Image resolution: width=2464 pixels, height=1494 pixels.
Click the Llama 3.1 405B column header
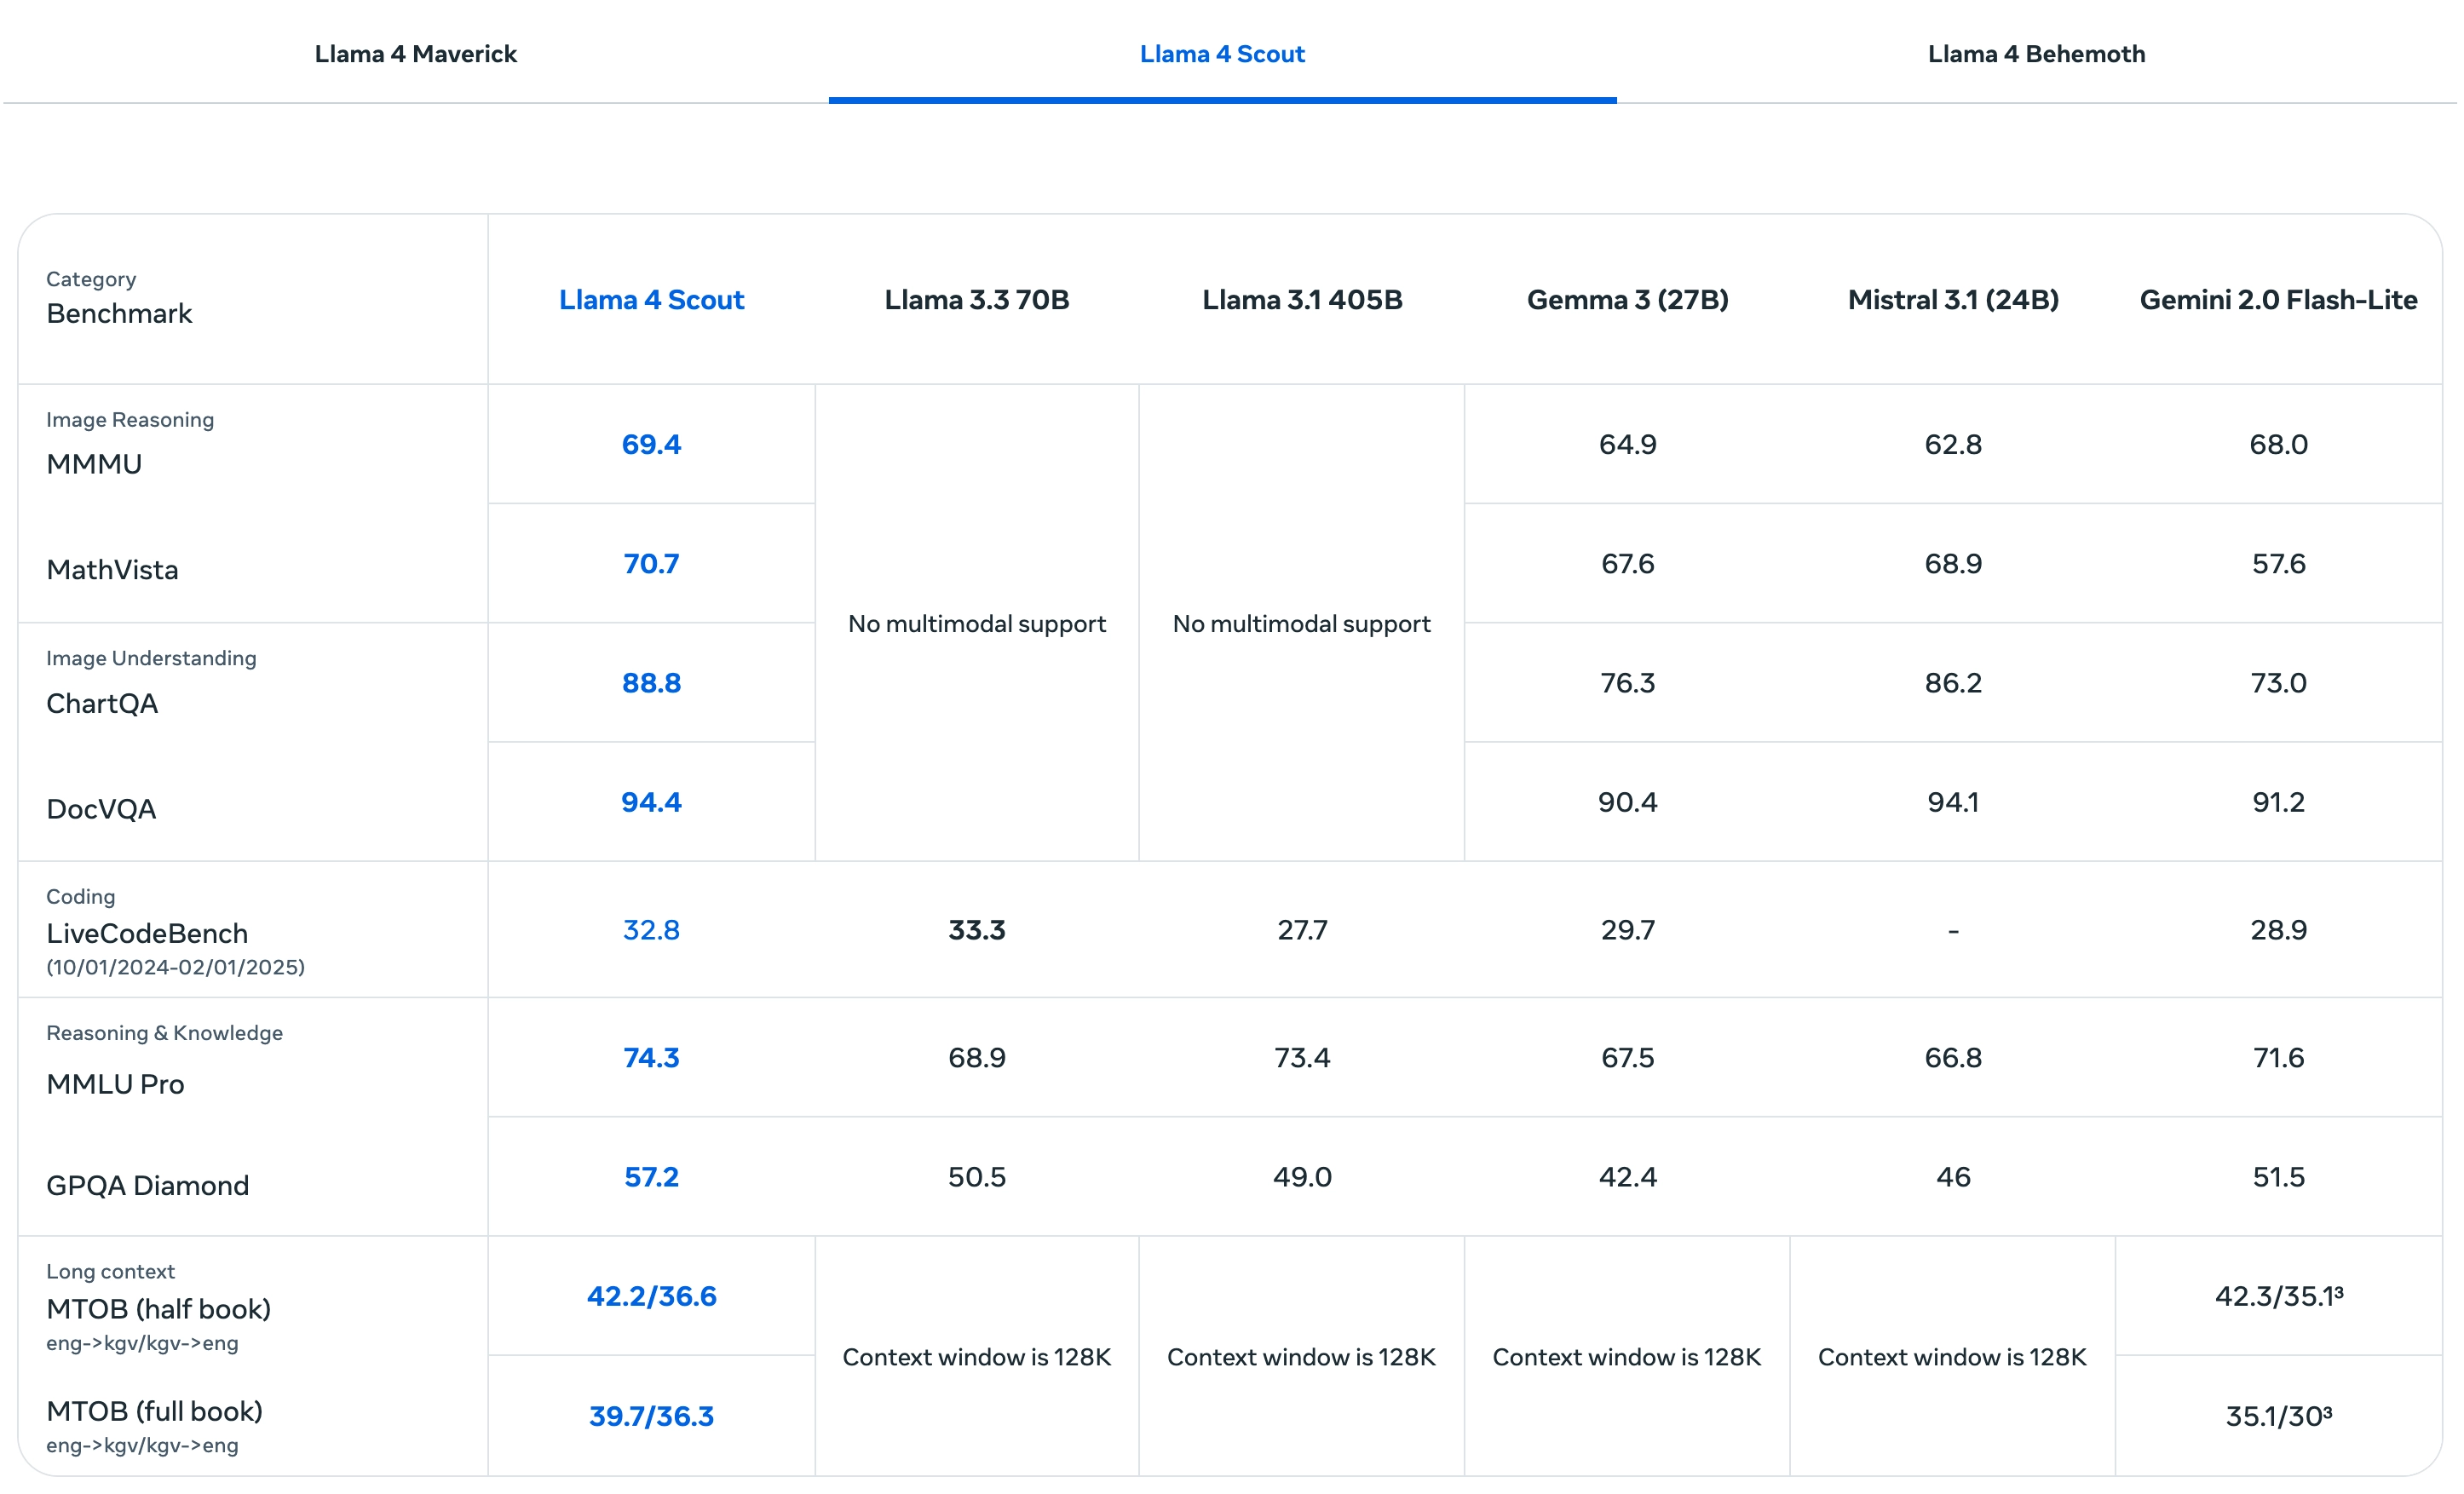(x=1301, y=300)
